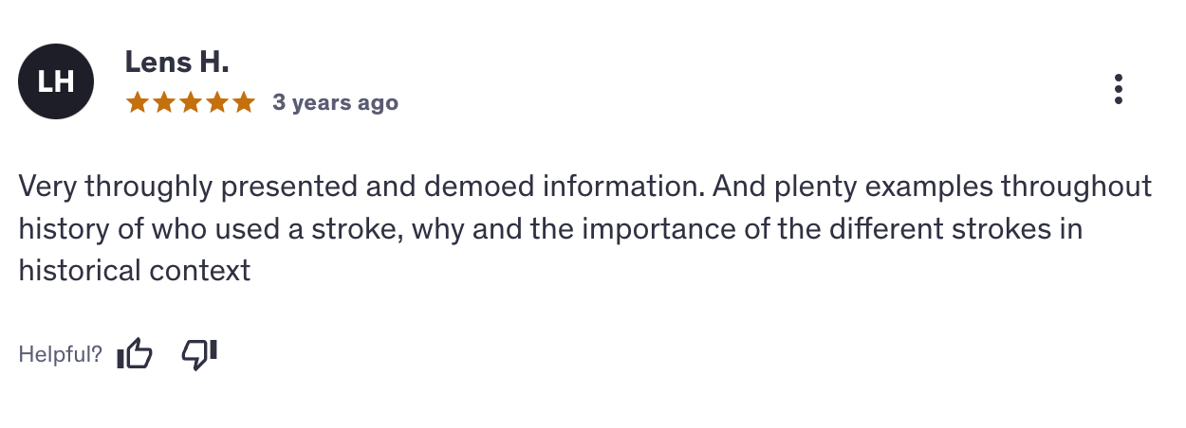Click the fifth rating star
Screen dimensions: 1186x428
coord(244,102)
